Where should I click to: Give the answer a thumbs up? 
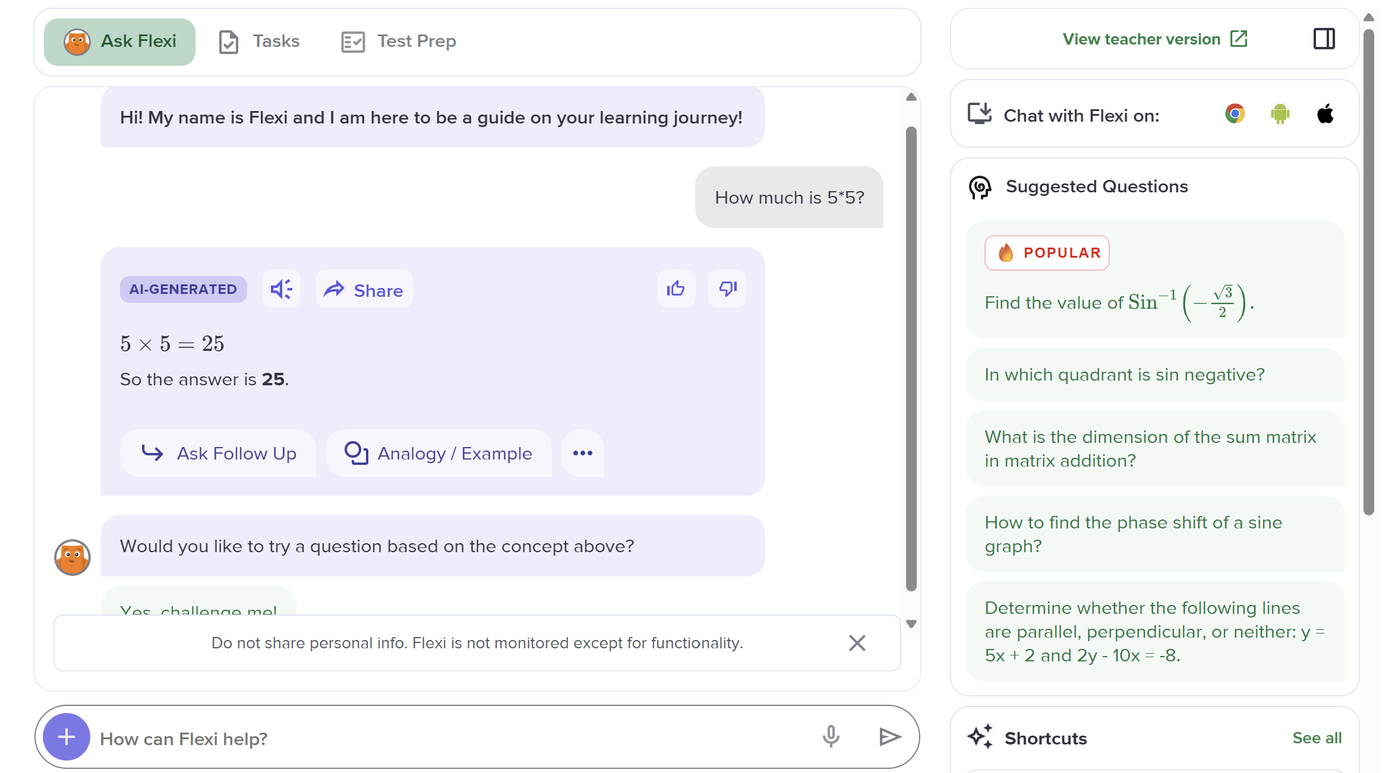[x=676, y=289]
